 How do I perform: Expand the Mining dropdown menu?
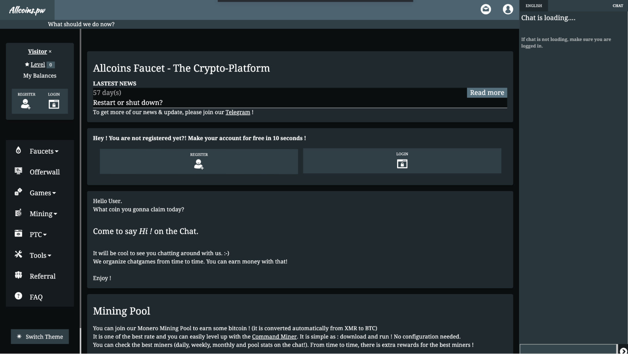[43, 214]
